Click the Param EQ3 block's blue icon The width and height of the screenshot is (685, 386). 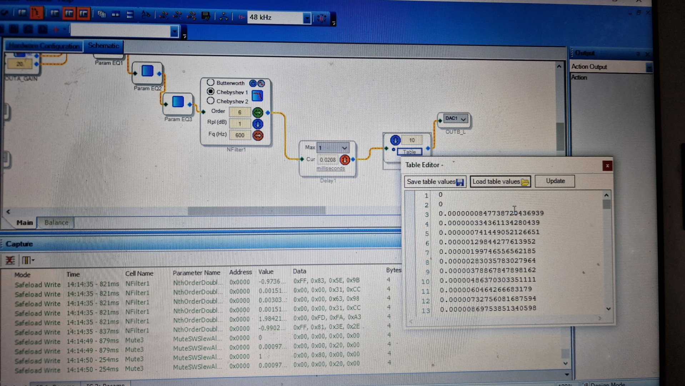[178, 102]
